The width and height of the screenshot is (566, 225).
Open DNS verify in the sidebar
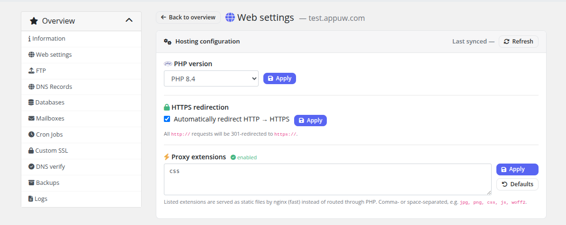point(81,167)
